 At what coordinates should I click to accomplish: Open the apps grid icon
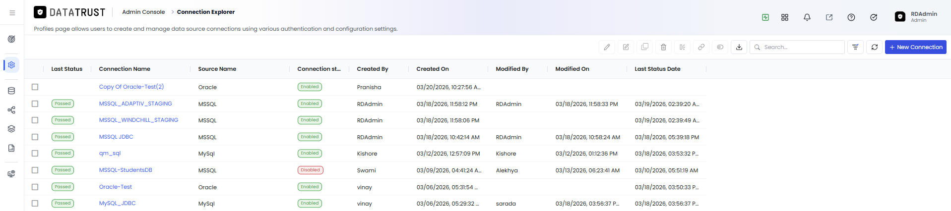coord(785,17)
